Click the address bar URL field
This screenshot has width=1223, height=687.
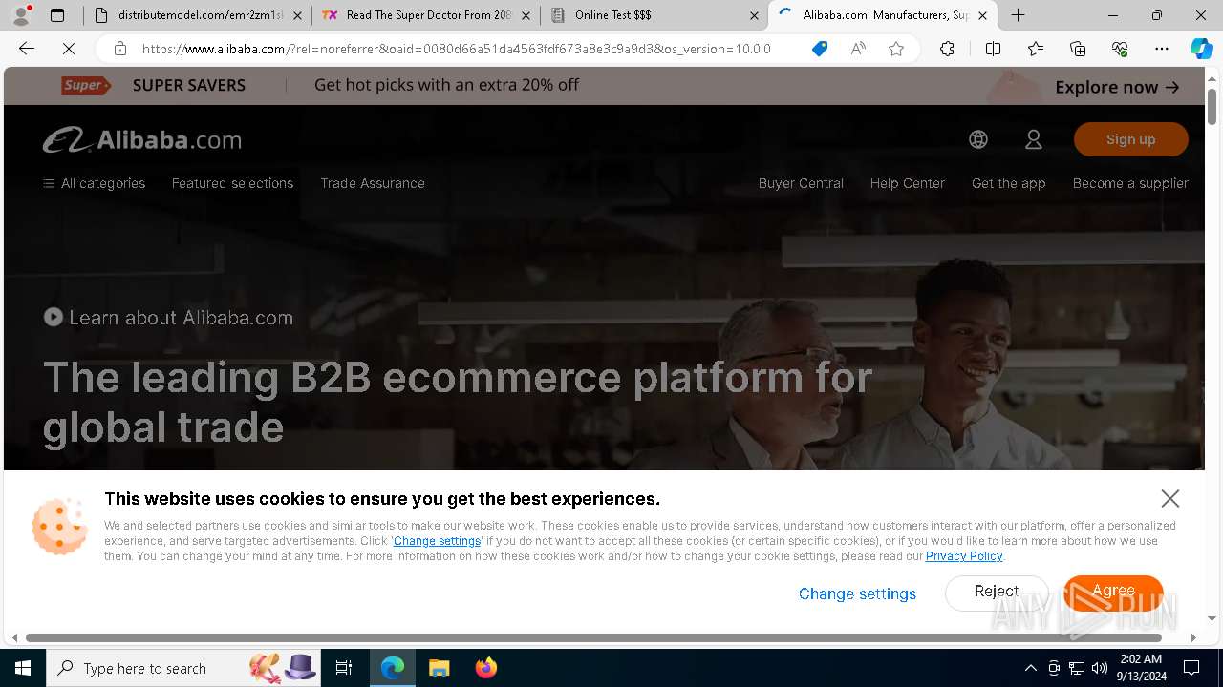coord(456,49)
